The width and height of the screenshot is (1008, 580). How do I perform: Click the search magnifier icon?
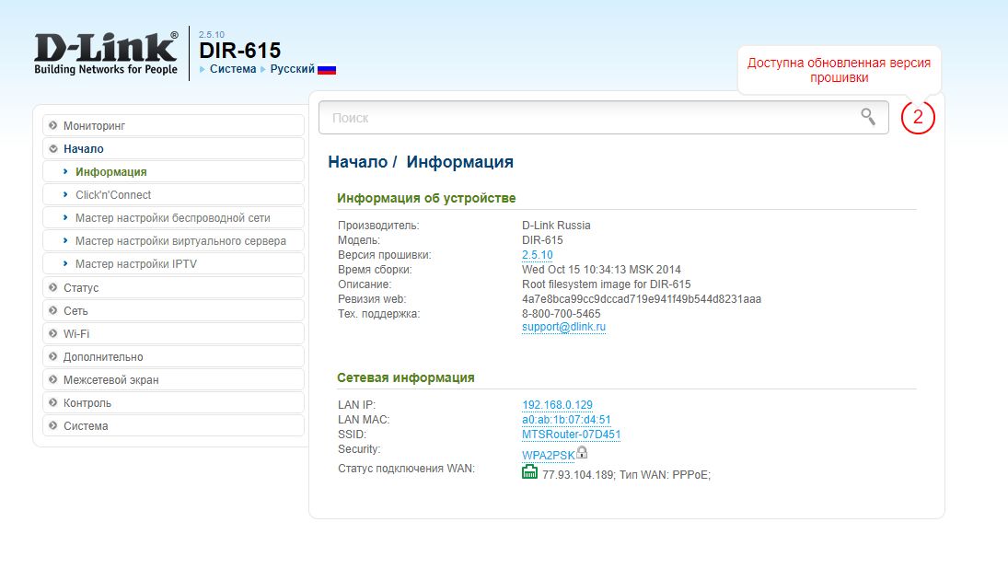click(868, 116)
